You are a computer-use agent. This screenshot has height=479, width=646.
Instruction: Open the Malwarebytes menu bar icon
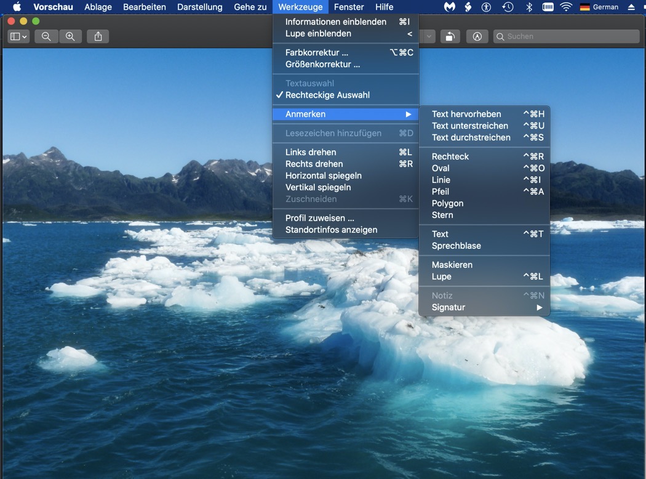click(450, 7)
